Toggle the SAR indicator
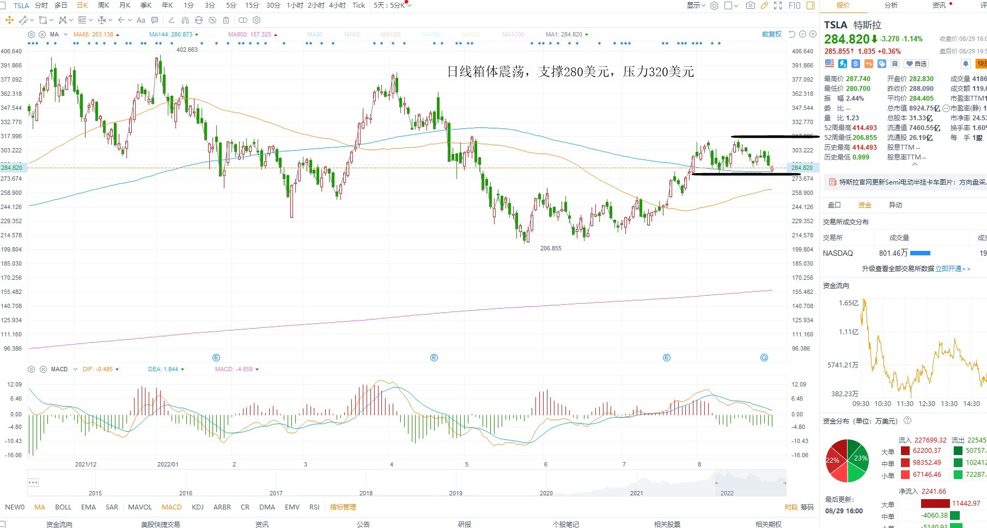This screenshot has width=987, height=528. coord(112,507)
